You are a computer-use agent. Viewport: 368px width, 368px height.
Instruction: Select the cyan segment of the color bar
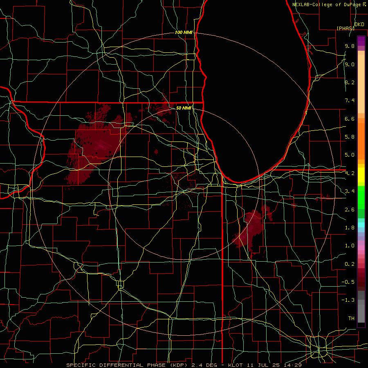point(361,225)
